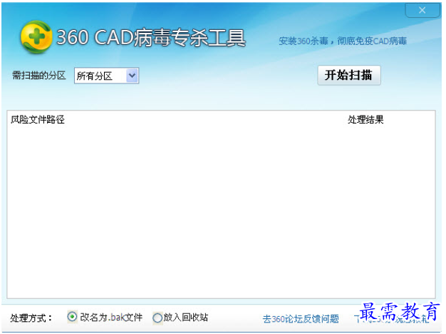Click the 360 CAD病毒专杀工具 title
Screen dimensions: 446x334
click(x=151, y=38)
